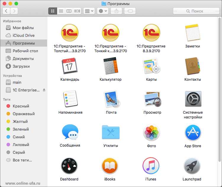Filter by the Оранжевый tag
Screen dimensions: 222x187
(24, 114)
